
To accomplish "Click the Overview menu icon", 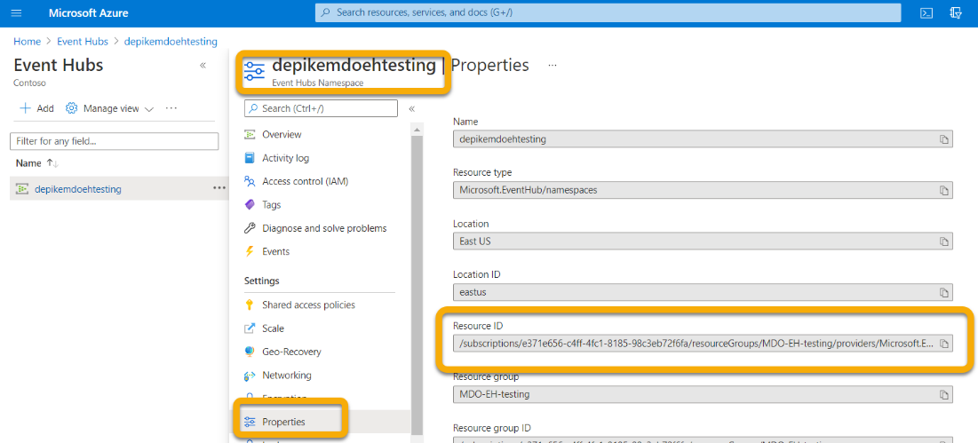I will (x=250, y=135).
